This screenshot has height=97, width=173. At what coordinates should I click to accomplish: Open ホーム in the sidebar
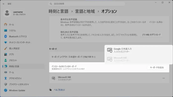23,24
